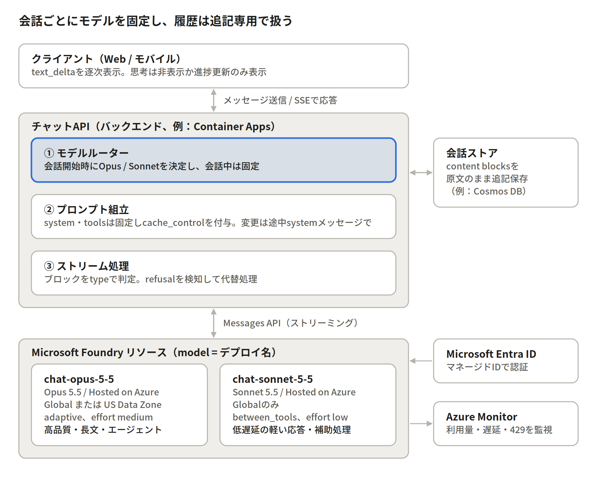Click the 会話ストア box title
This screenshot has height=477, width=597.
pos(472,153)
